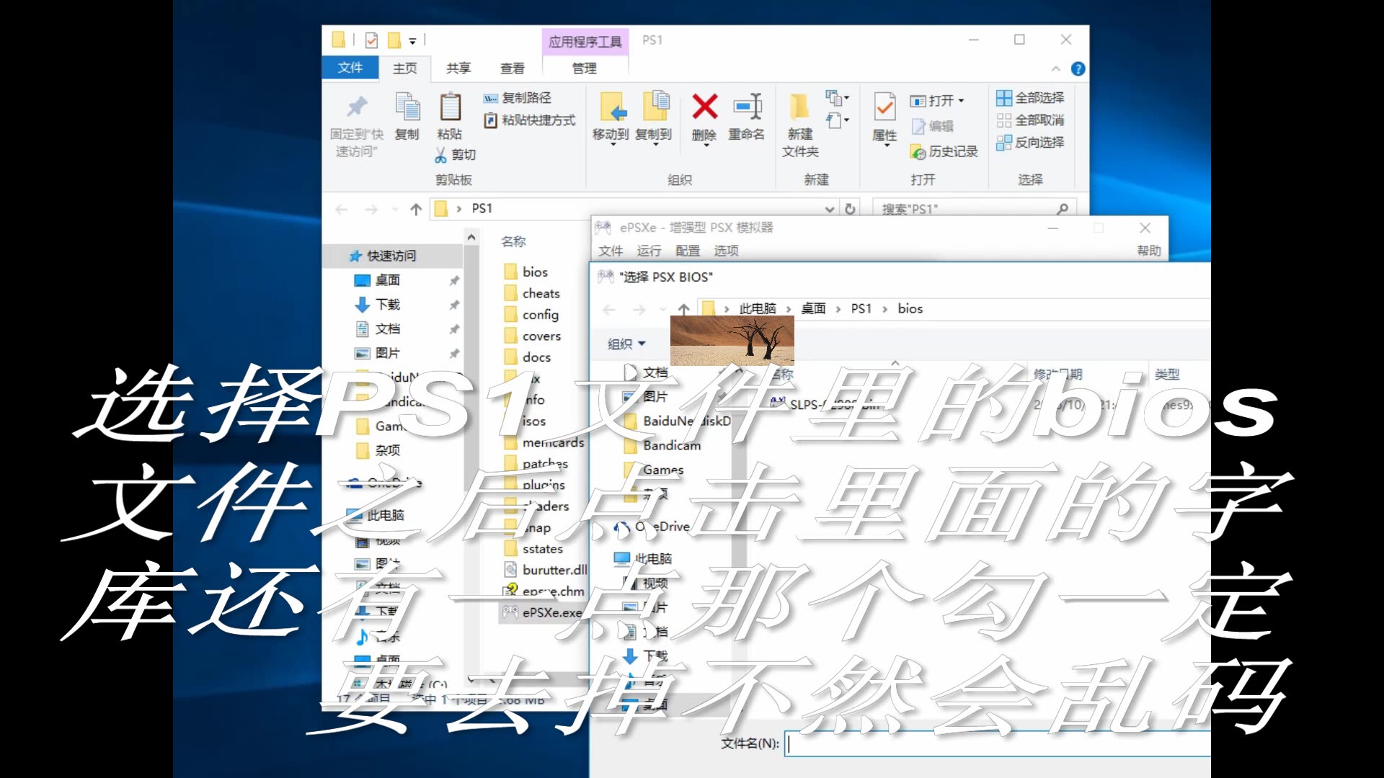This screenshot has width=1384, height=778.
Task: Click Invert Selection option
Action: pos(1031,143)
